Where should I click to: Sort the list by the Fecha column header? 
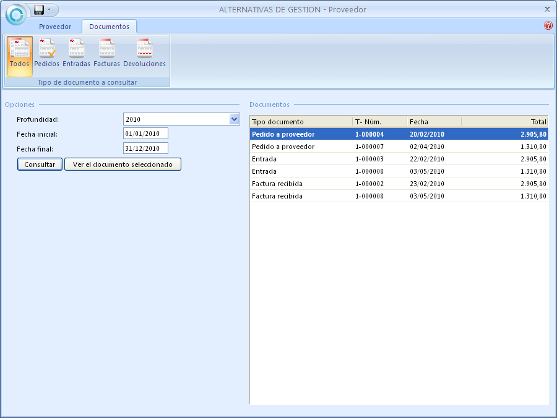[x=433, y=122]
